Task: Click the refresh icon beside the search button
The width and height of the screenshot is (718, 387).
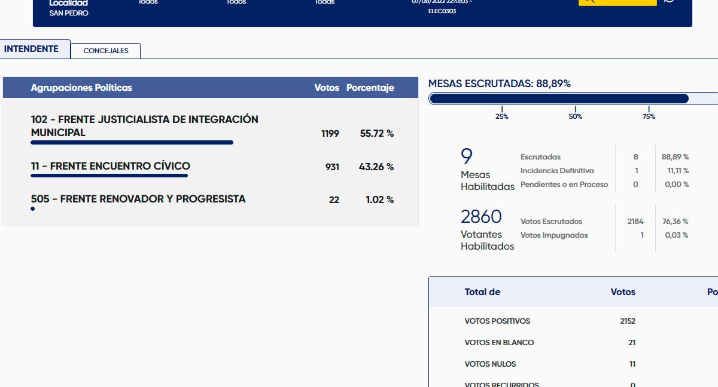Action: (x=669, y=2)
